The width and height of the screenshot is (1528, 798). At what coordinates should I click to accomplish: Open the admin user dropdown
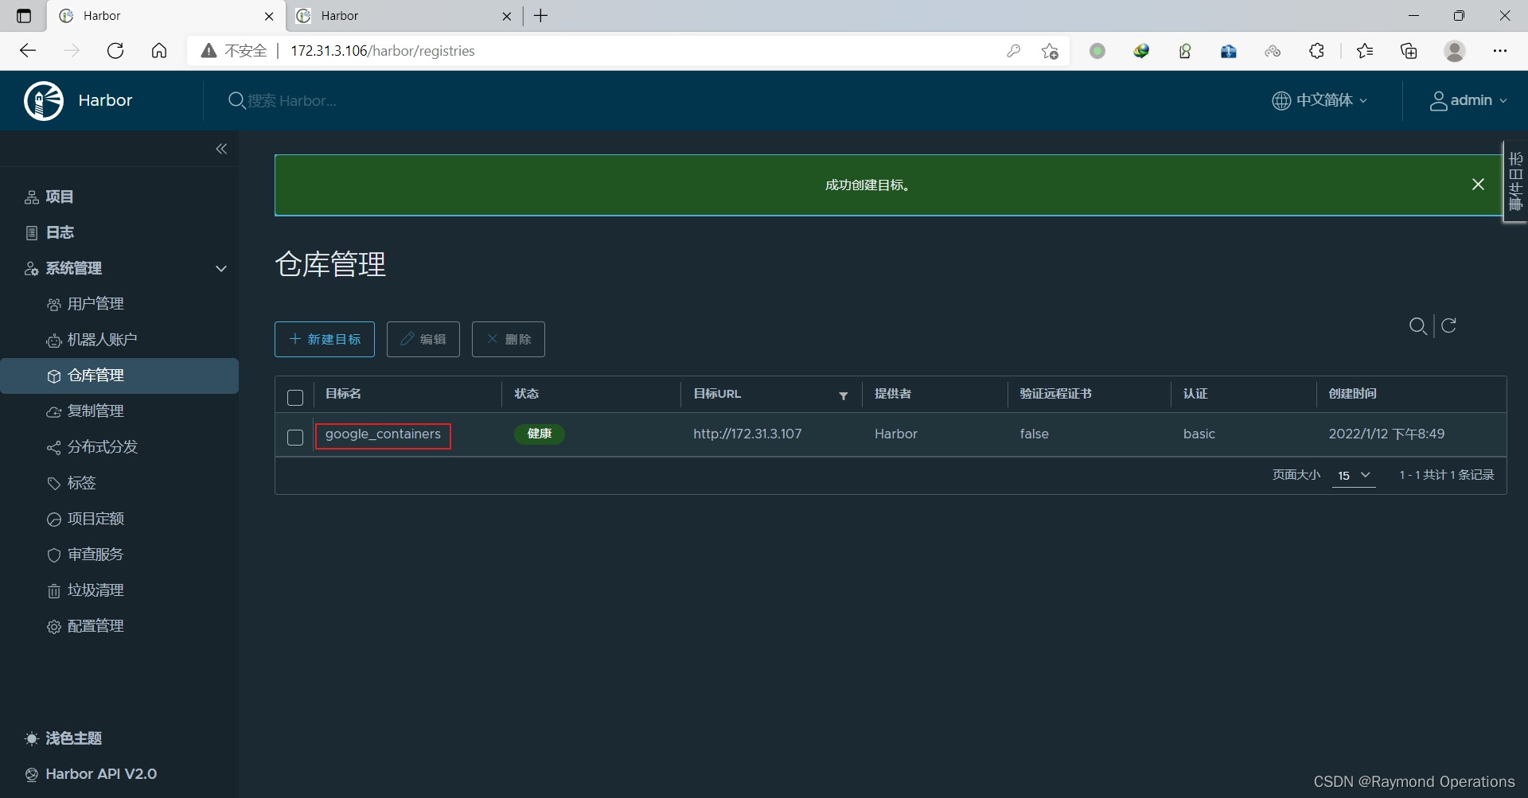tap(1468, 100)
